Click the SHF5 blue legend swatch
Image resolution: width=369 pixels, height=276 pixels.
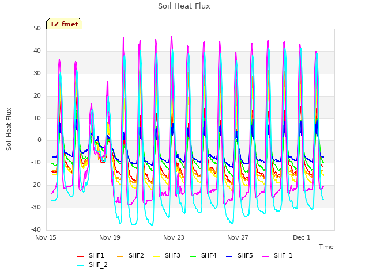point(229,256)
